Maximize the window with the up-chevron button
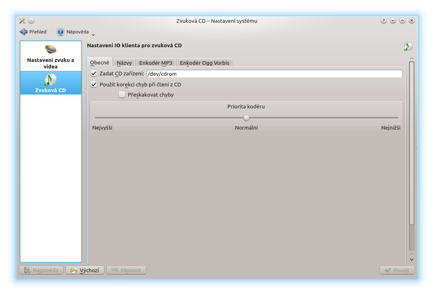Viewport: 434px width, 295px height. (x=402, y=21)
